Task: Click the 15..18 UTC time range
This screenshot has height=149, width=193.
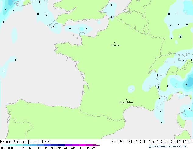Action: point(164,142)
